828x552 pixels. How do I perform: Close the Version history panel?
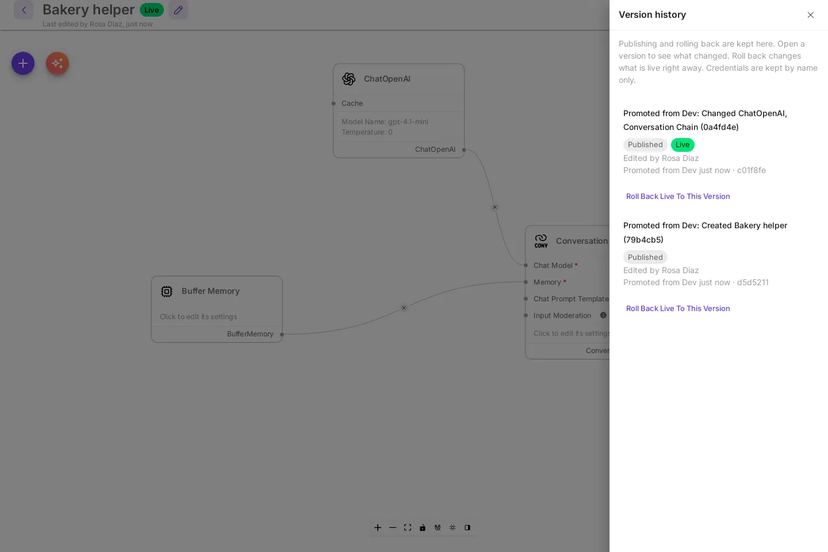811,15
